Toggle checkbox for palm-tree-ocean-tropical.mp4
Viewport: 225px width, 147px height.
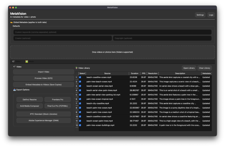click(x=80, y=99)
